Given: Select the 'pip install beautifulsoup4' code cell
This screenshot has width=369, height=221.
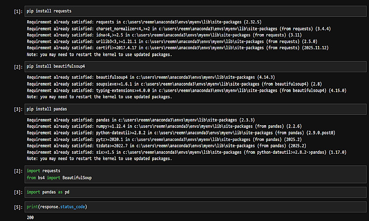Looking at the screenshot, I should tap(184, 67).
